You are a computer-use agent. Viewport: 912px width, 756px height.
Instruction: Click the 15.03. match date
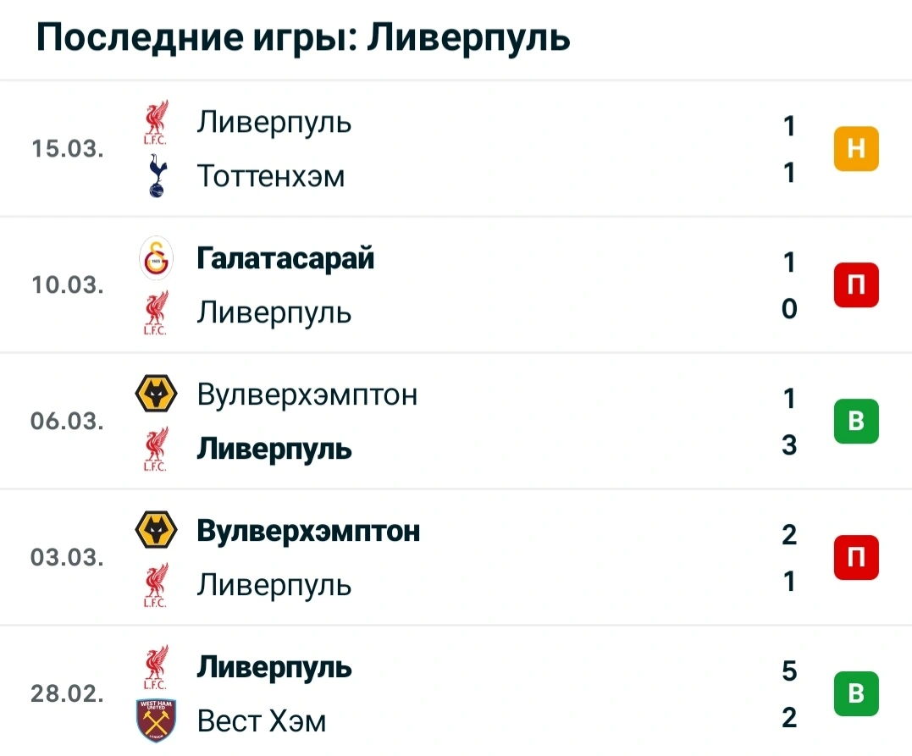click(x=68, y=149)
